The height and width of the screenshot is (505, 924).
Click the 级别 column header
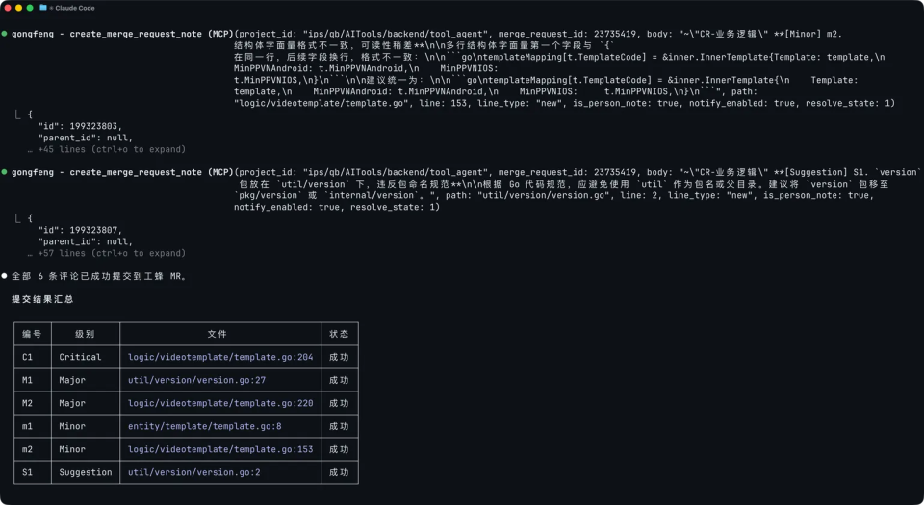[x=85, y=334]
